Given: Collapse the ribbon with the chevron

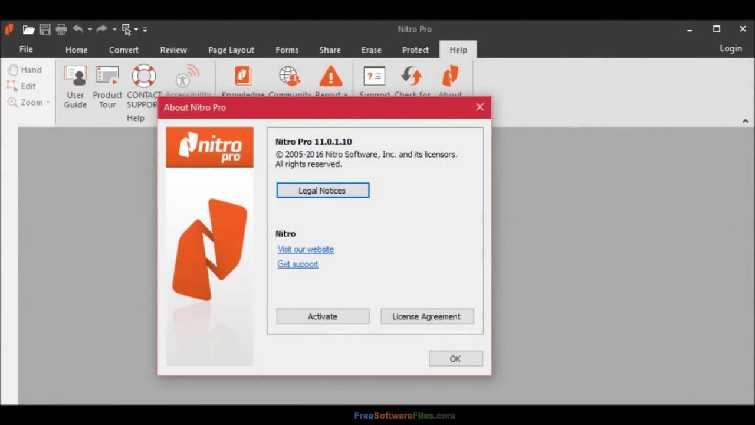Looking at the screenshot, I should pos(746,120).
